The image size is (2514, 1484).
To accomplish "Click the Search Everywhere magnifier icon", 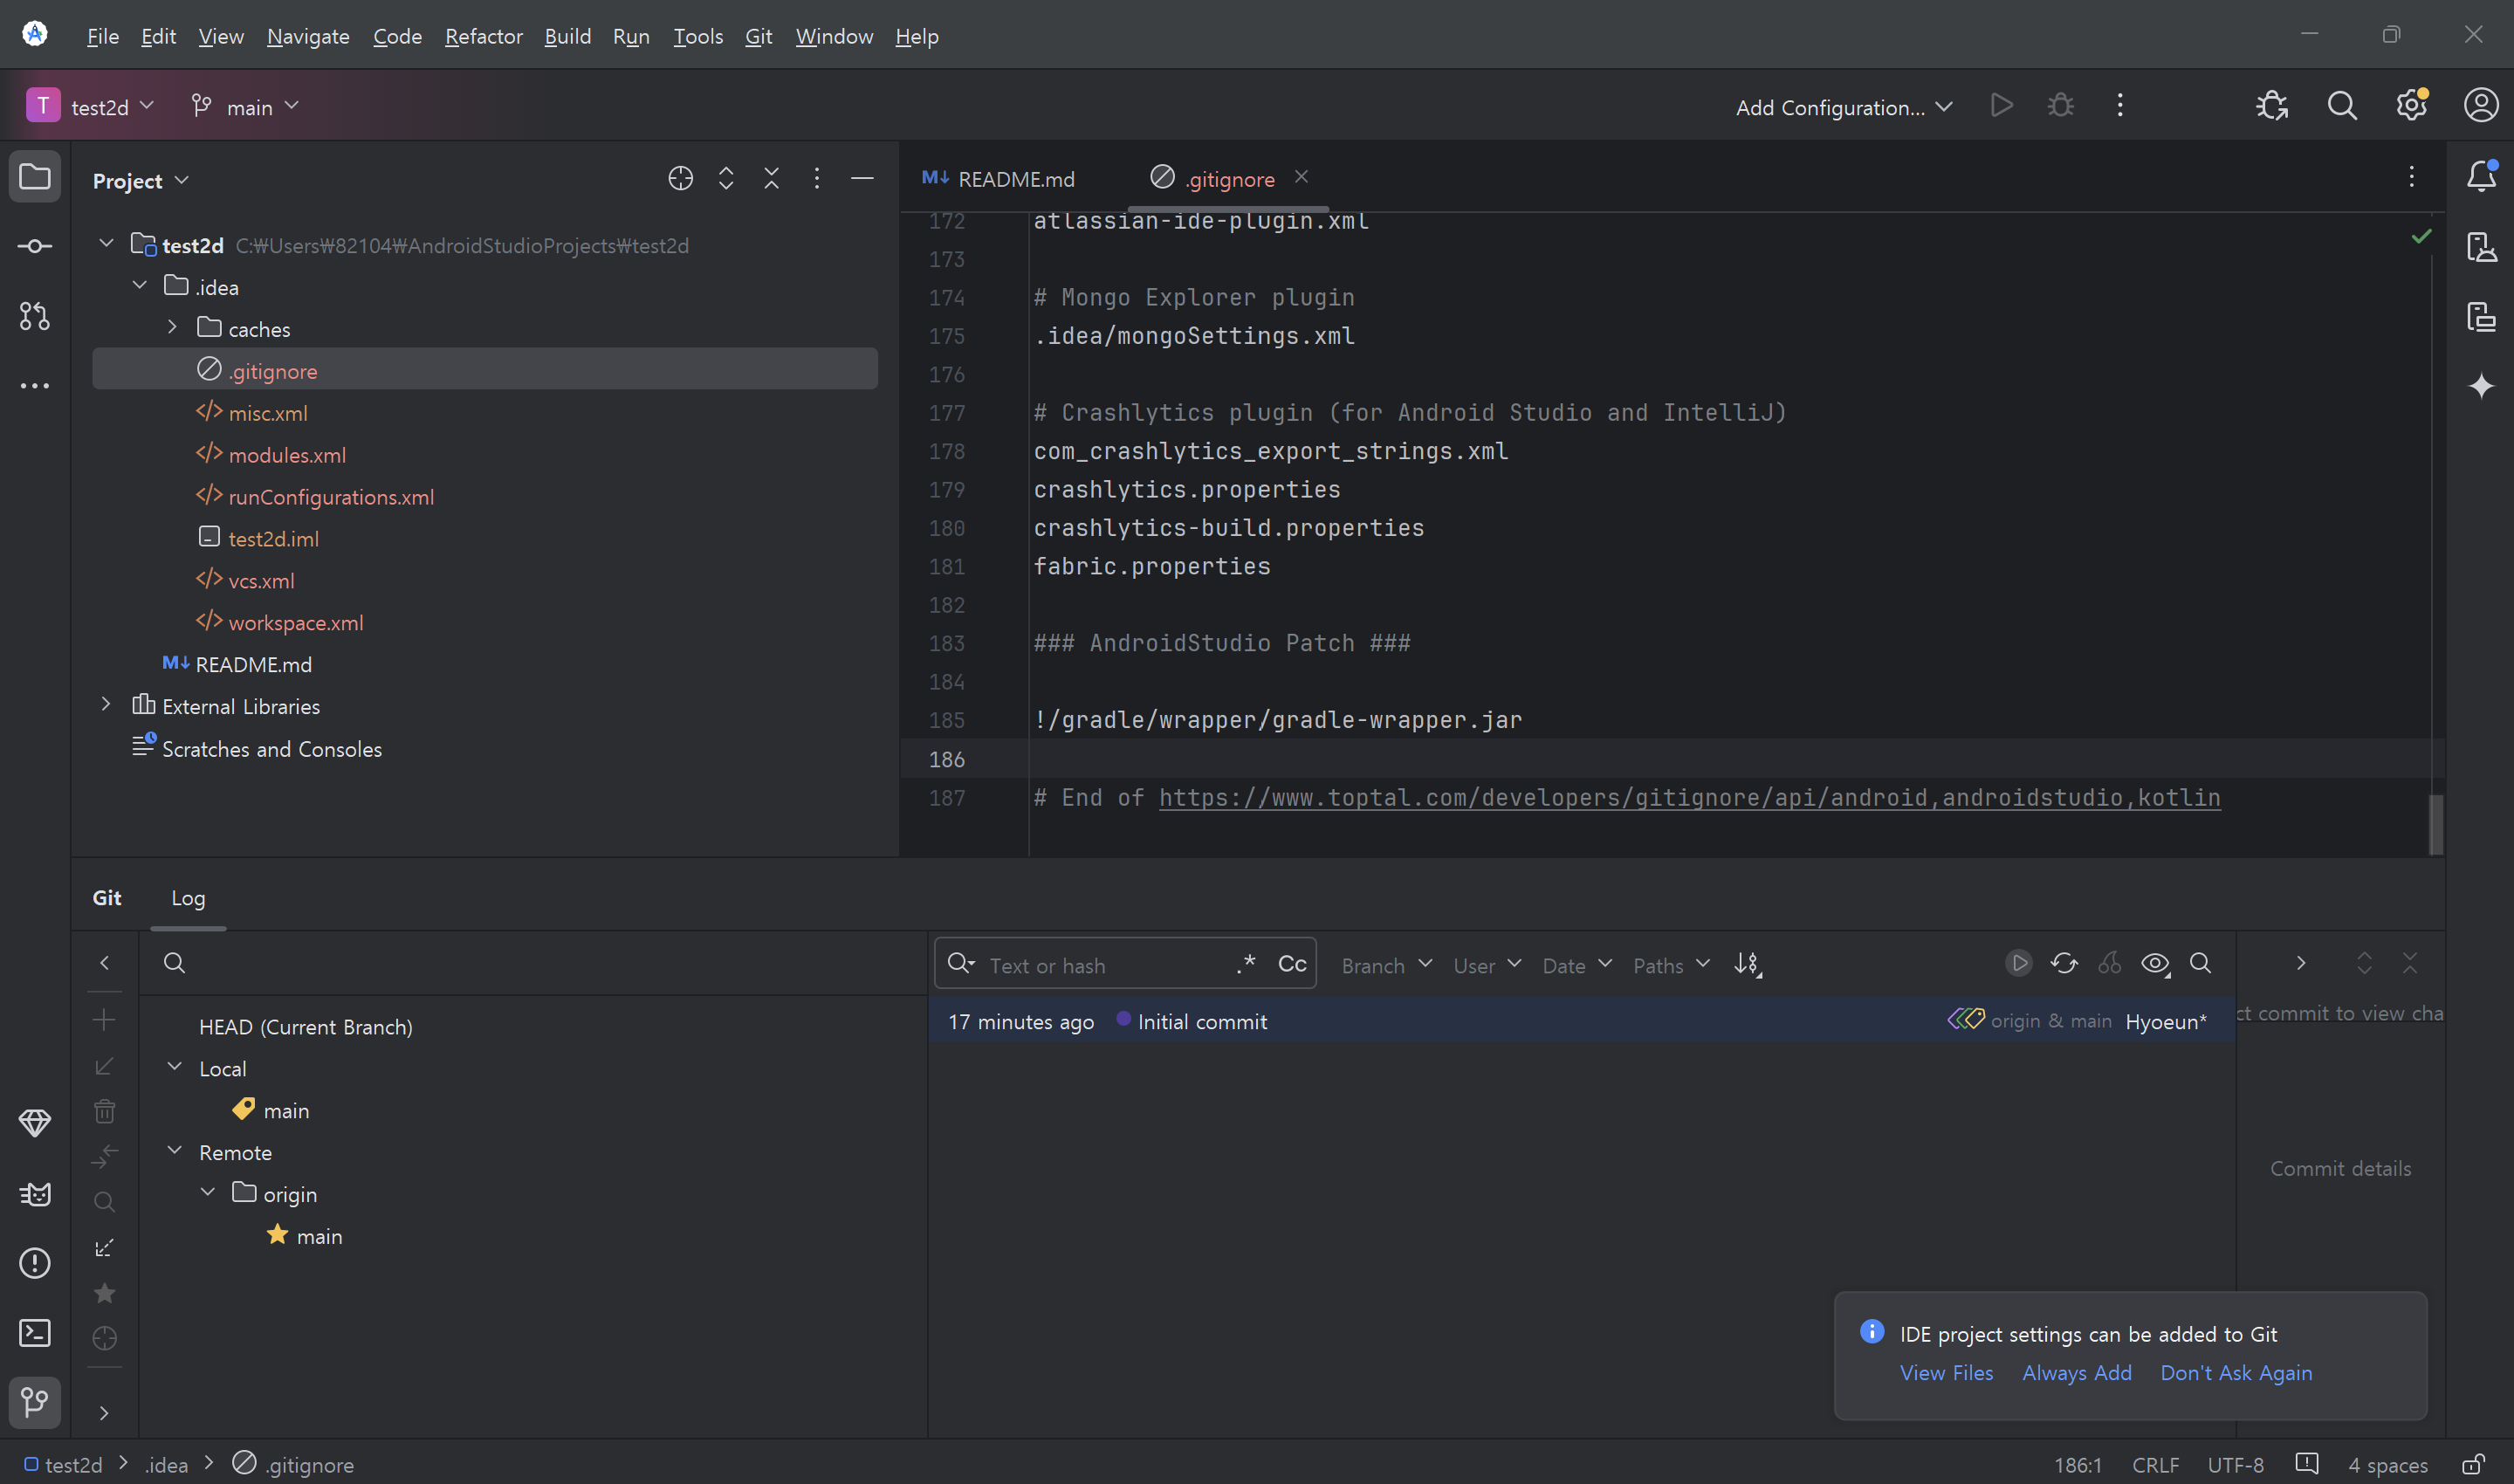I will 2341,106.
